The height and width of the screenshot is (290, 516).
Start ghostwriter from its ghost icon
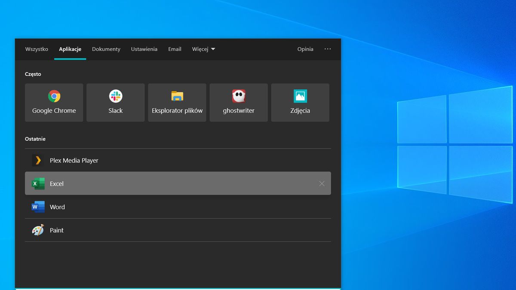tap(239, 96)
